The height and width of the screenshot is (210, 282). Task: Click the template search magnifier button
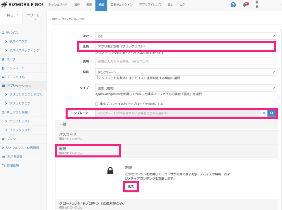tap(272, 113)
